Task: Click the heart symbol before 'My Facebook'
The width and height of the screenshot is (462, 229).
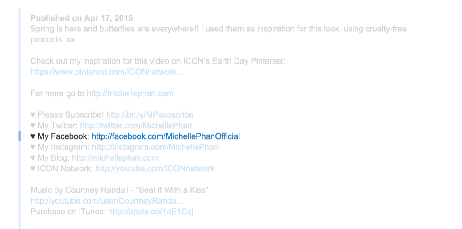Action: click(33, 136)
